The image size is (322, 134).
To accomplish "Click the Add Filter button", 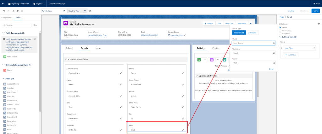I will point(291,55).
